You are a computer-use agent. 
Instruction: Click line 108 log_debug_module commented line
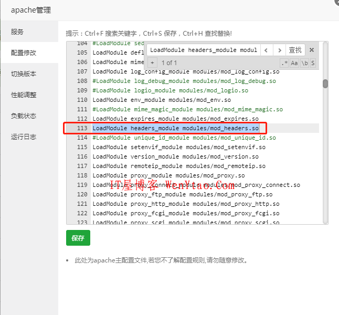[x=184, y=81]
